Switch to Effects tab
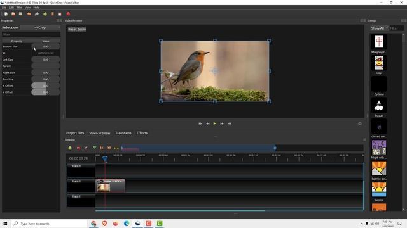The height and width of the screenshot is (228, 407). click(x=142, y=133)
